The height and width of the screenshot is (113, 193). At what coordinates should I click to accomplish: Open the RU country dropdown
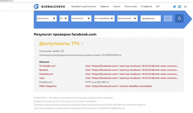[x=64, y=18]
